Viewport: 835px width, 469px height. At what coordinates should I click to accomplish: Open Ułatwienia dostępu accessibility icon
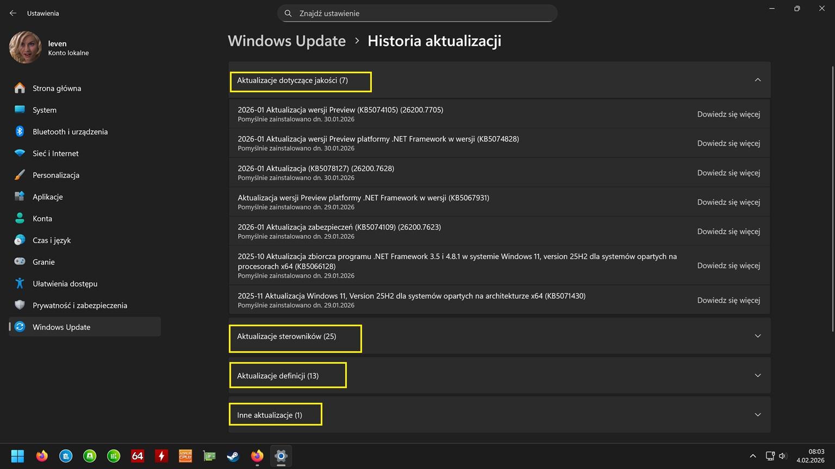20,283
